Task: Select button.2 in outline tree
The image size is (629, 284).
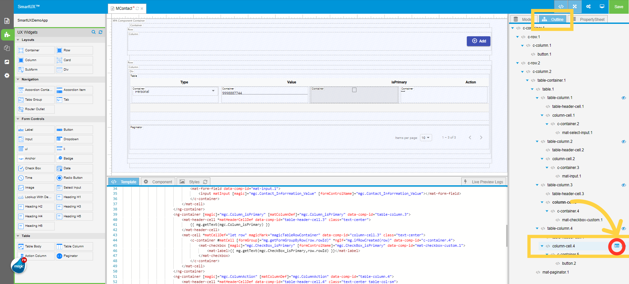Action: click(569, 263)
